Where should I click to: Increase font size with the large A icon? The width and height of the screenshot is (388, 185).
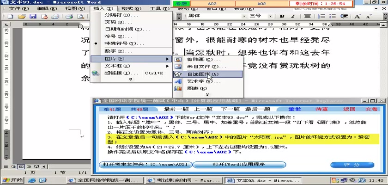point(358,16)
